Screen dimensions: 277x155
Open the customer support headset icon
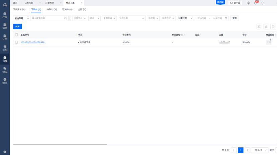coord(262,3)
